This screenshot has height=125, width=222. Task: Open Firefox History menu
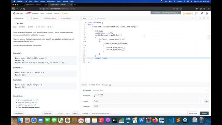(x=42, y=1)
